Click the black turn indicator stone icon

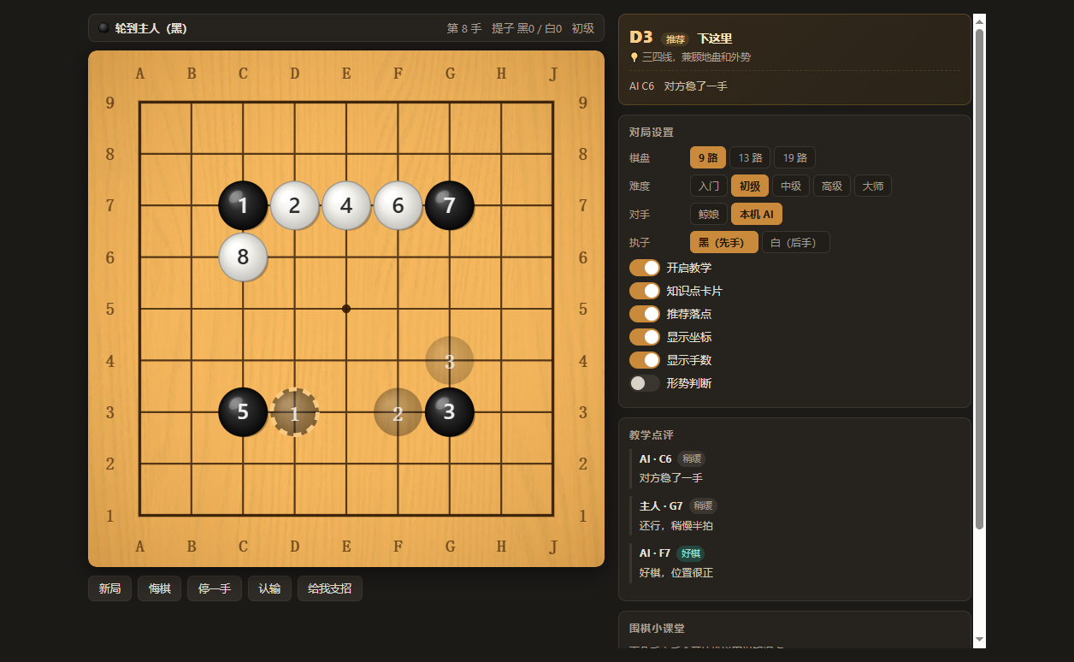pyautogui.click(x=103, y=27)
